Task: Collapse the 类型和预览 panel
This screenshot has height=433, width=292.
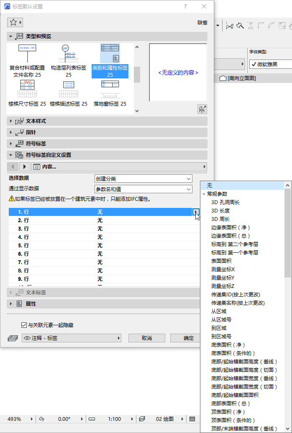Action: pos(11,36)
